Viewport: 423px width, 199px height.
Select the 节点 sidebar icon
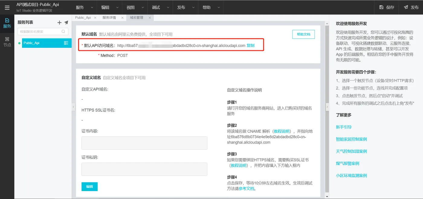tap(7, 42)
